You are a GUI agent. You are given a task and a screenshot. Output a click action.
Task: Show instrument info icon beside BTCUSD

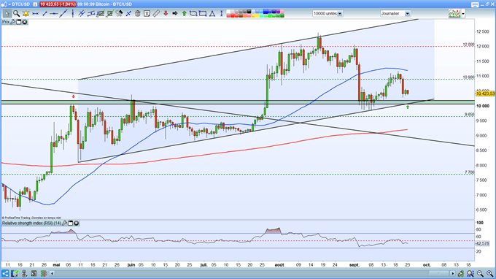coord(35,4)
